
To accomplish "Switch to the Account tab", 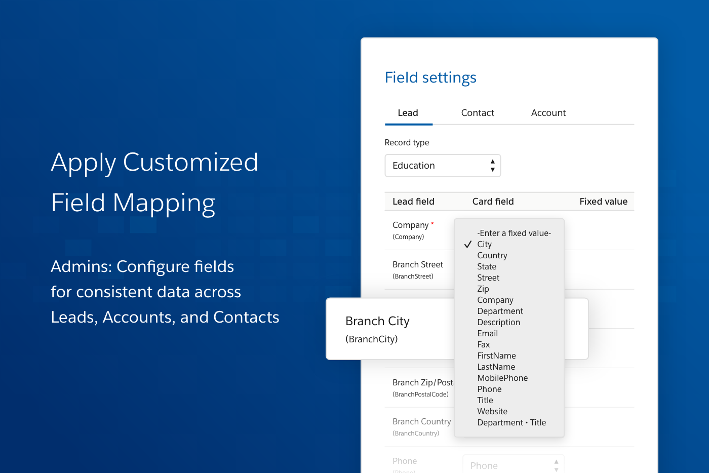I will coord(548,112).
